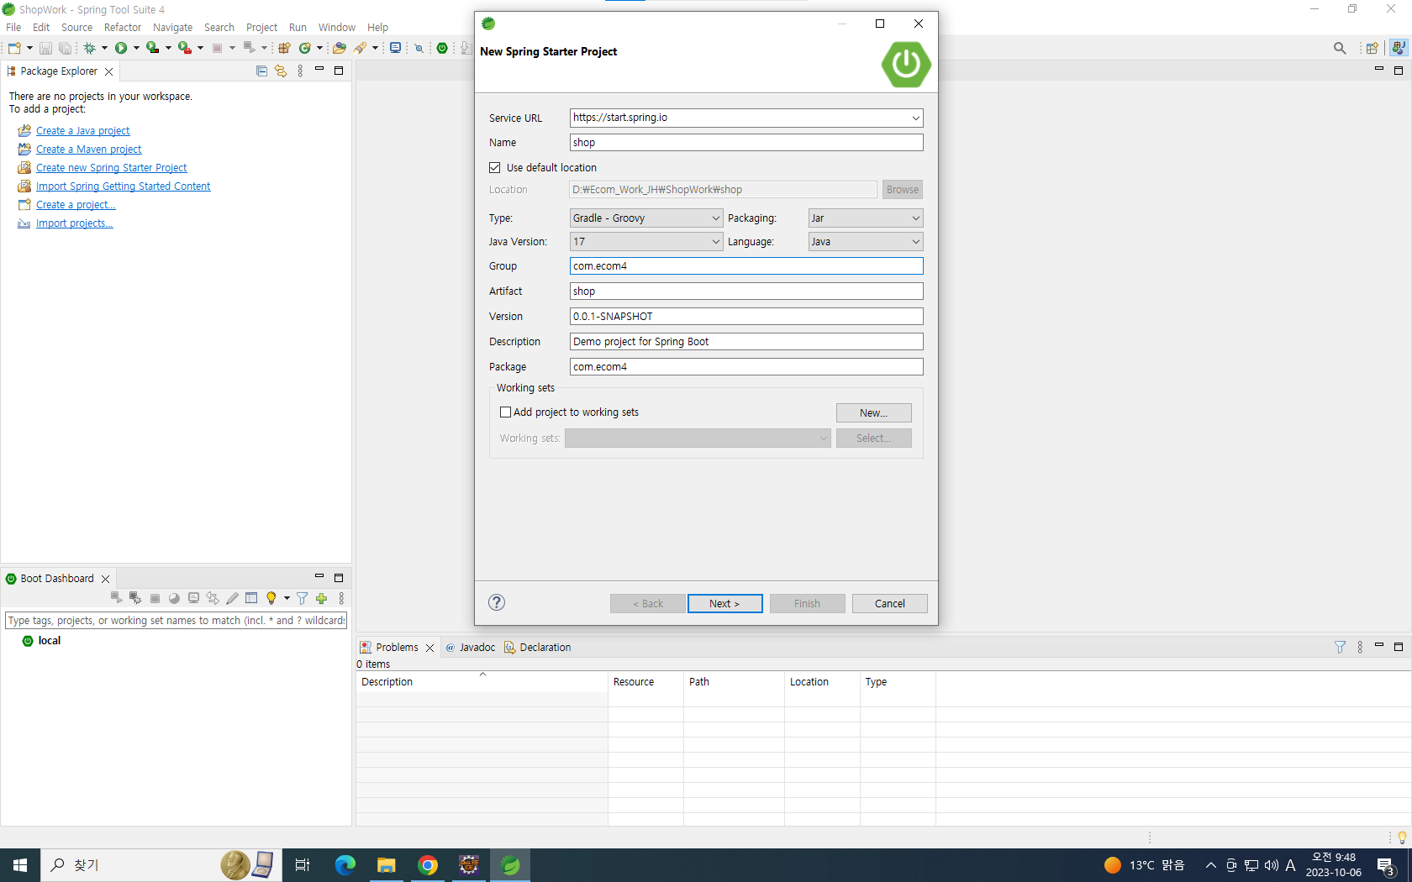The height and width of the screenshot is (882, 1412).
Task: Click Create a Java project link
Action: point(82,131)
